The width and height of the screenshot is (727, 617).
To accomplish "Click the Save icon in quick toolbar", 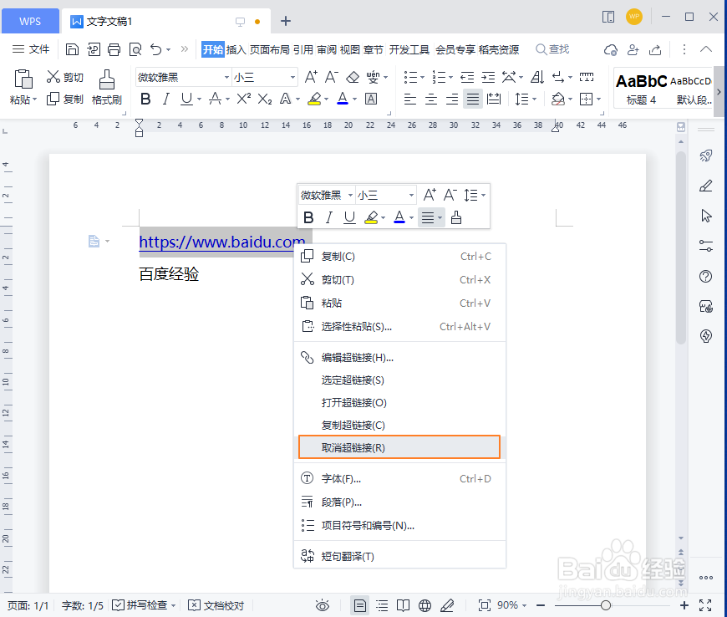I will coord(72,49).
